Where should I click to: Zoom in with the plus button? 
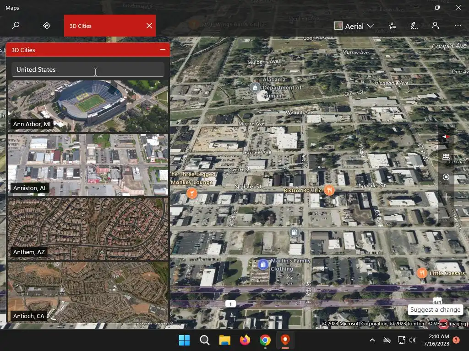coord(446,197)
